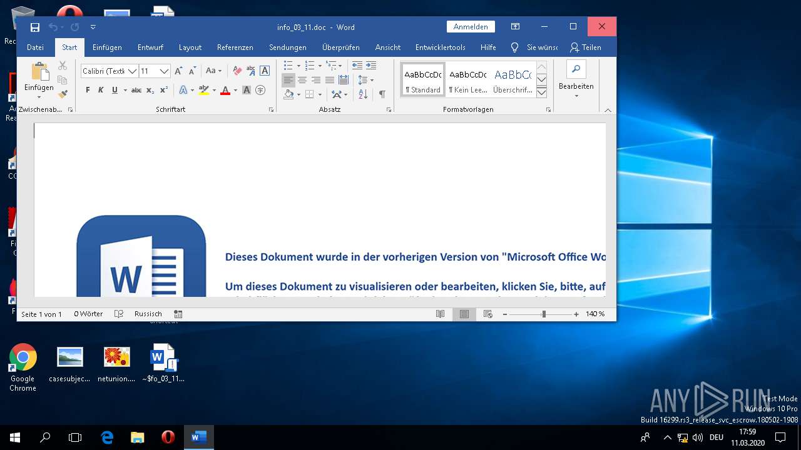Image resolution: width=801 pixels, height=450 pixels.
Task: Decrease indent with the outdent icon
Action: tap(357, 66)
